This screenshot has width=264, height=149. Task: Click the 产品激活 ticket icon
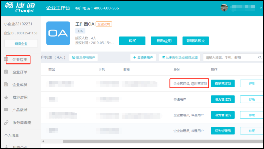pyautogui.click(x=6, y=110)
